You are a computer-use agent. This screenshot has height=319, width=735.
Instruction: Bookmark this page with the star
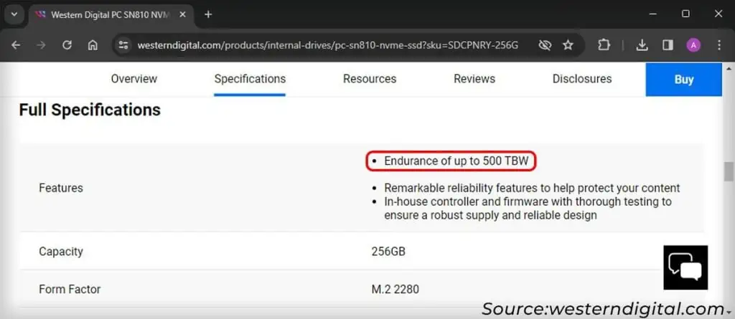pyautogui.click(x=568, y=45)
